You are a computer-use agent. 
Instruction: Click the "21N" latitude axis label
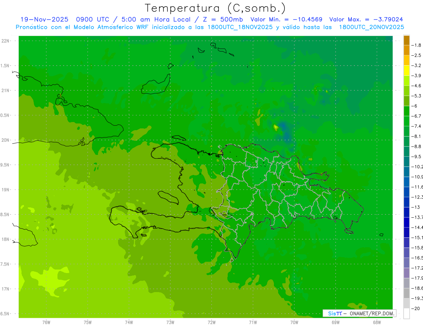(x=5, y=90)
